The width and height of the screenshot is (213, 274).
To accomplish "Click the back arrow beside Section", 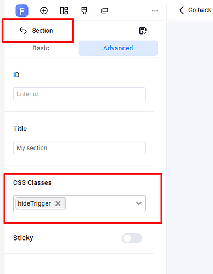I will click(23, 31).
